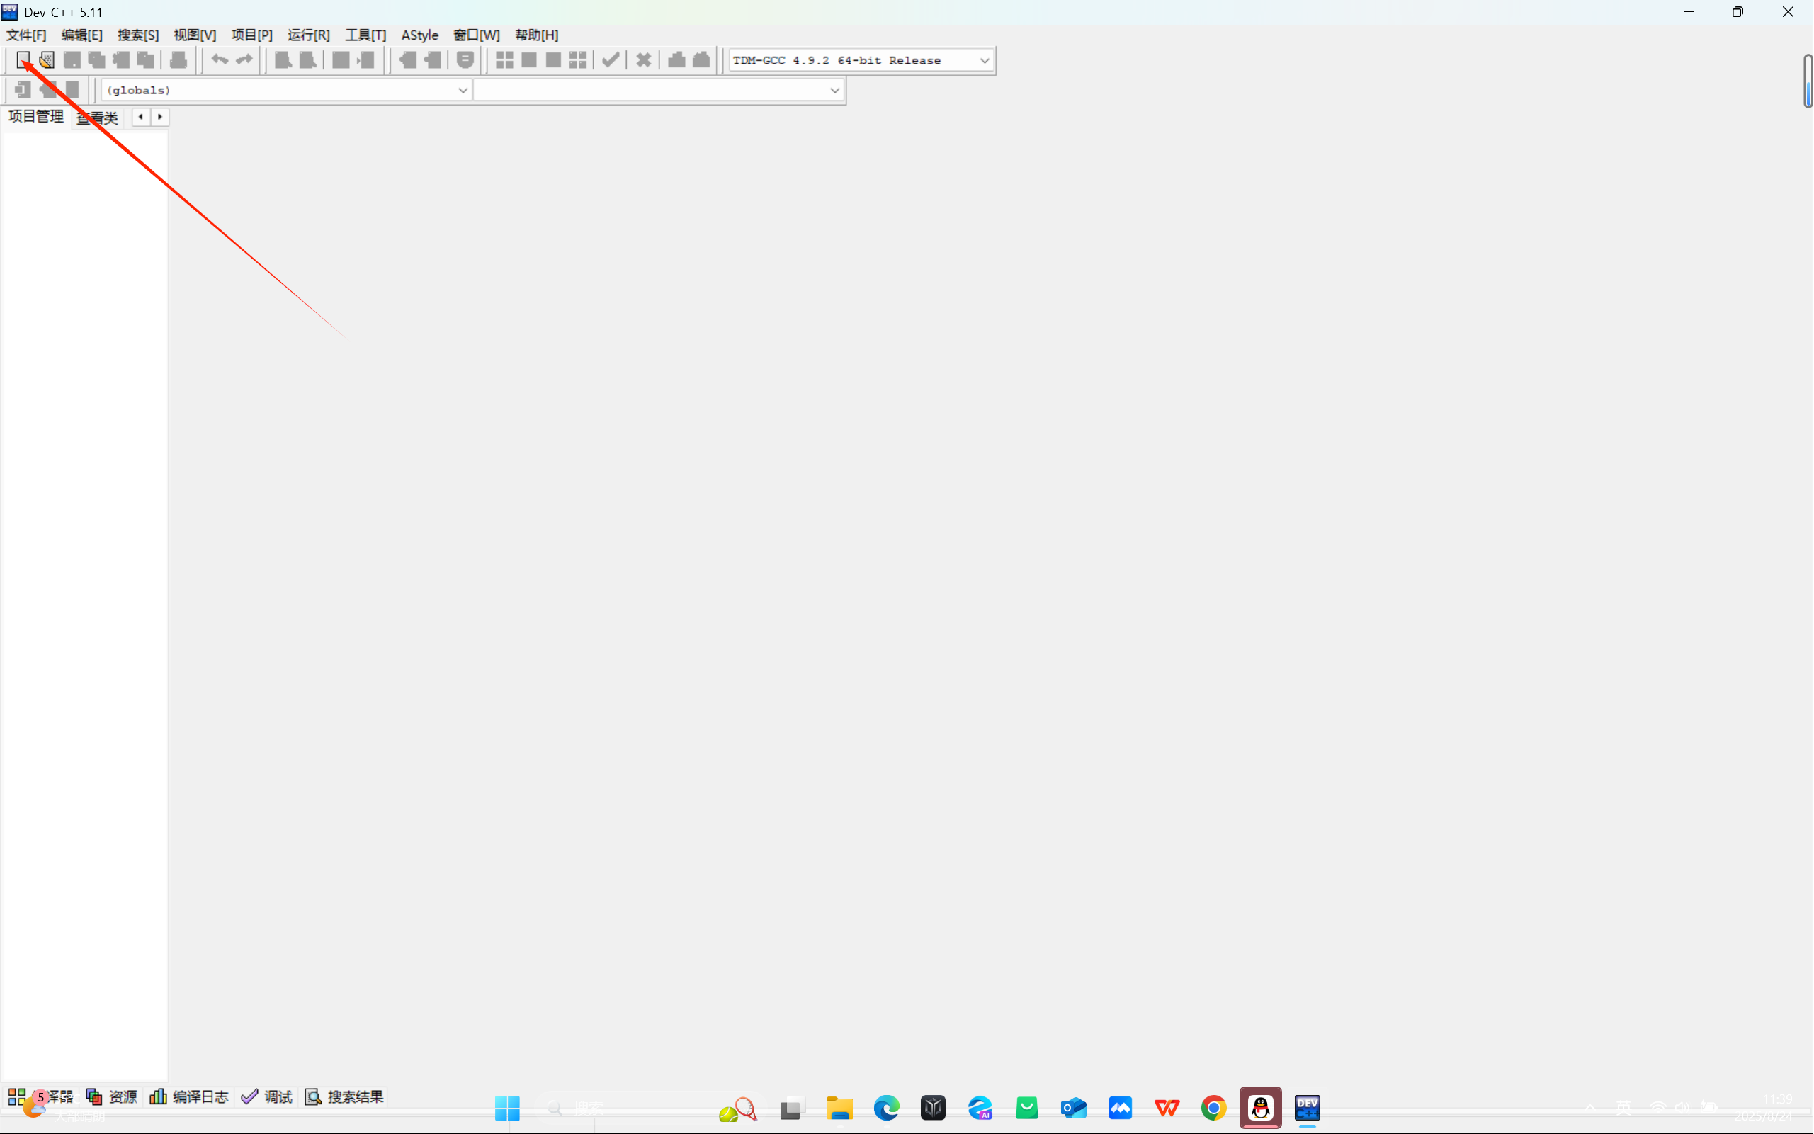Open the 编译日志 bottom tab
The image size is (1814, 1134).
(x=190, y=1096)
